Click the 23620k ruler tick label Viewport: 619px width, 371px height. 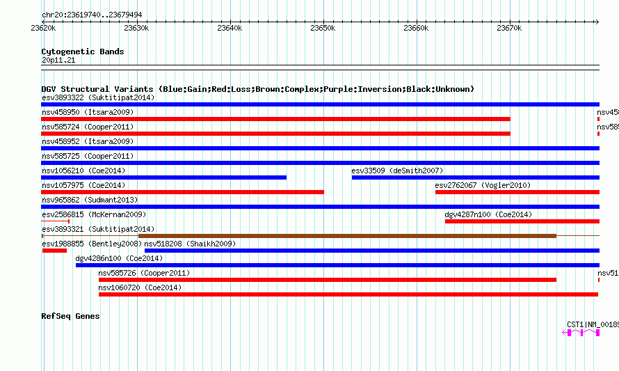pyautogui.click(x=43, y=28)
